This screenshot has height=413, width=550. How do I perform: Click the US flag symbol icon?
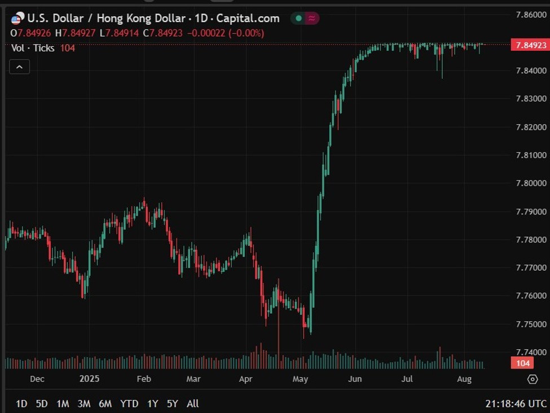click(x=15, y=18)
